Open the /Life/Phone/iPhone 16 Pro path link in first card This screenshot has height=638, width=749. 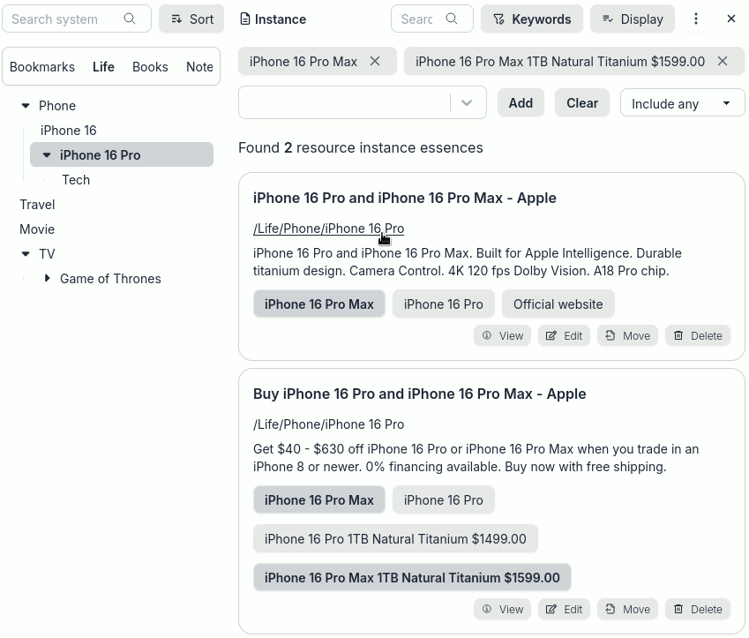click(329, 229)
